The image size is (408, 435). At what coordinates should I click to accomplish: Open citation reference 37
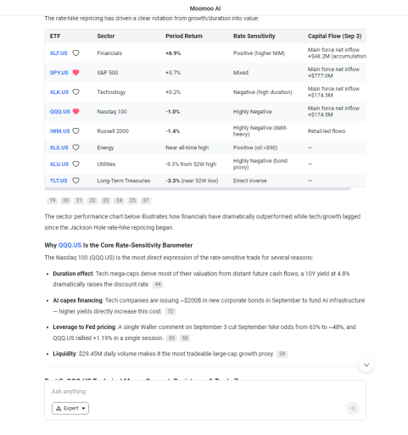tap(146, 200)
